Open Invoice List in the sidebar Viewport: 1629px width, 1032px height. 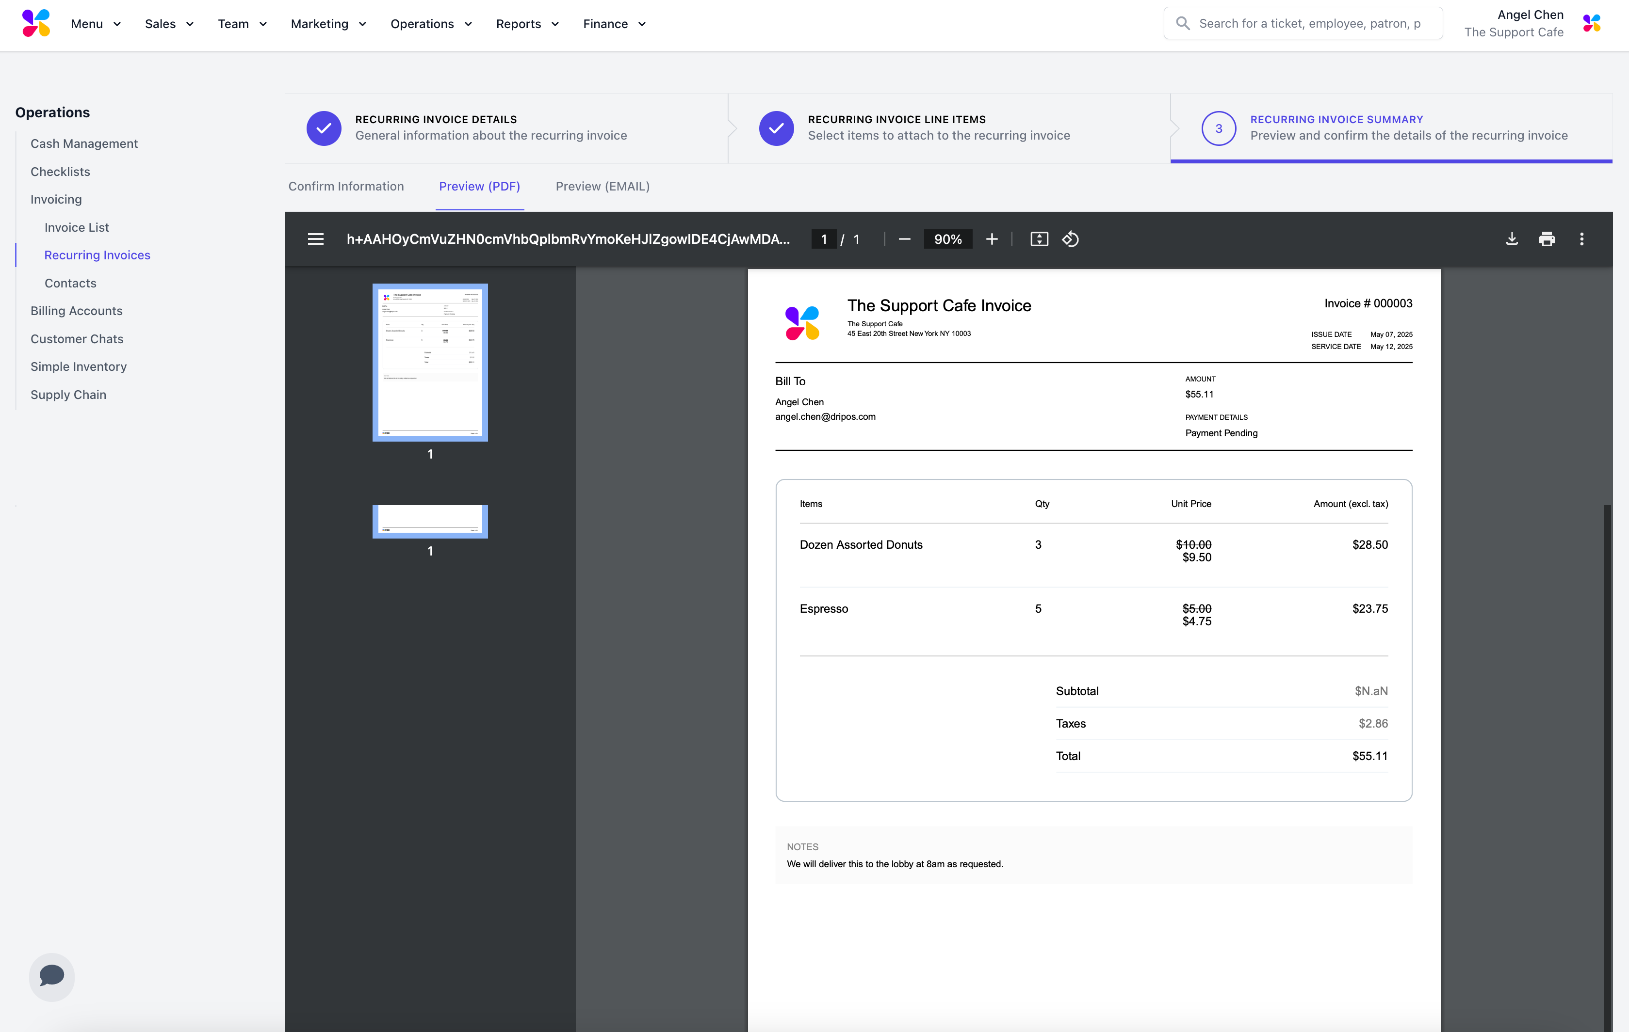(77, 227)
